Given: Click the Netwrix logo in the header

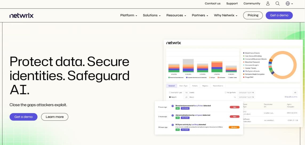Looking at the screenshot, I should (21, 15).
